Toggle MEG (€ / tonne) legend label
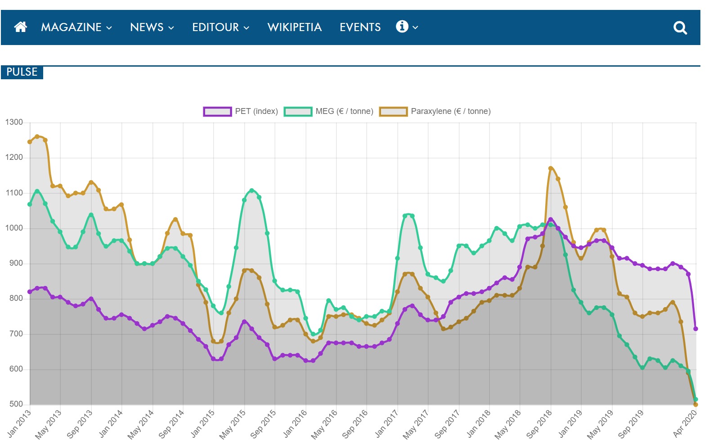The height and width of the screenshot is (440, 713). point(344,111)
